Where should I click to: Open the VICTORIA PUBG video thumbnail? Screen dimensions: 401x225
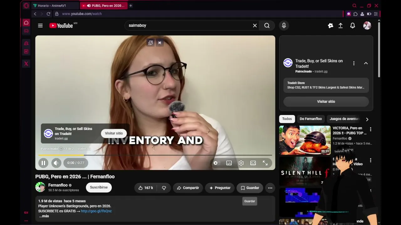point(305,140)
